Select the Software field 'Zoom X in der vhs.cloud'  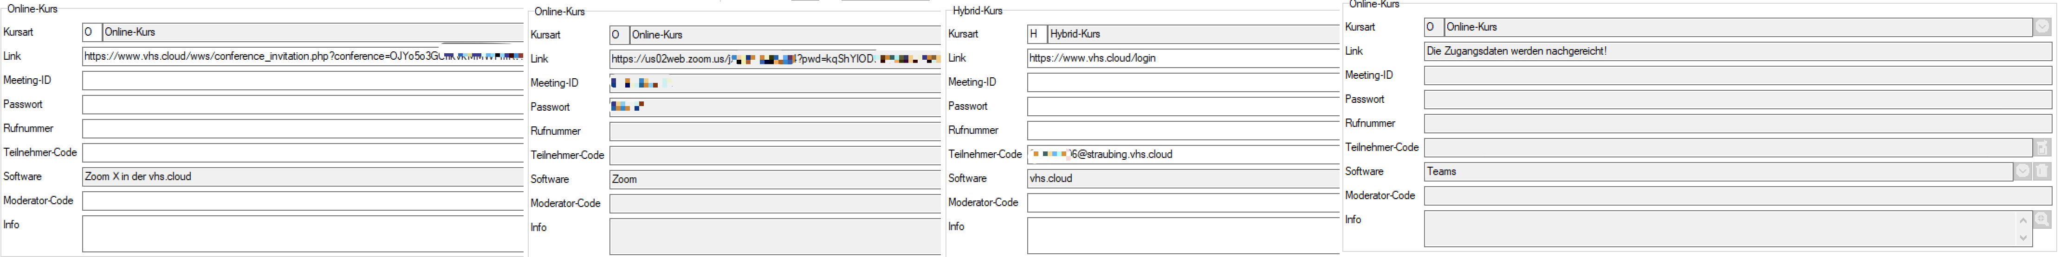click(x=303, y=177)
